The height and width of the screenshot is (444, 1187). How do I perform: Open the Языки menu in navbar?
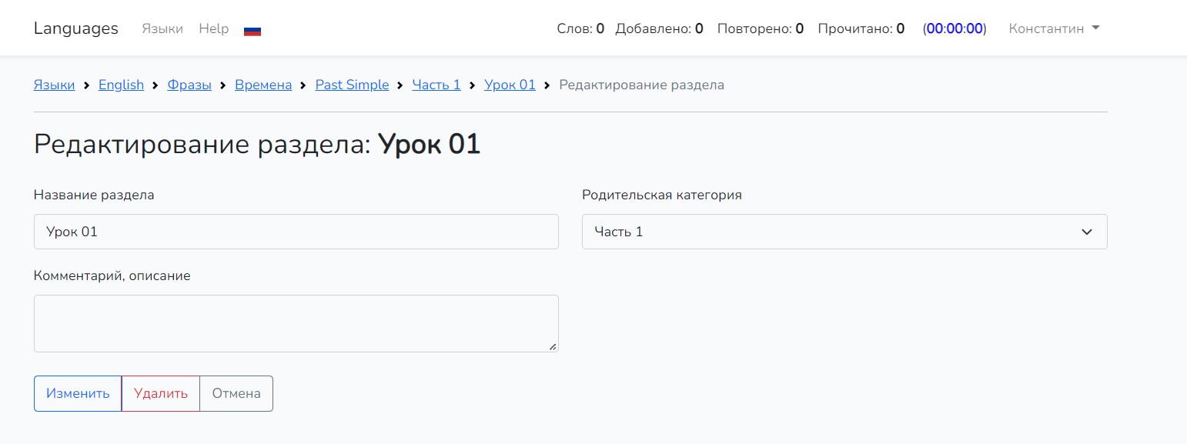(x=162, y=28)
